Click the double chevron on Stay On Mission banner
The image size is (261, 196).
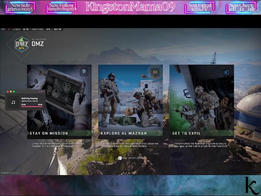pyautogui.click(x=89, y=133)
